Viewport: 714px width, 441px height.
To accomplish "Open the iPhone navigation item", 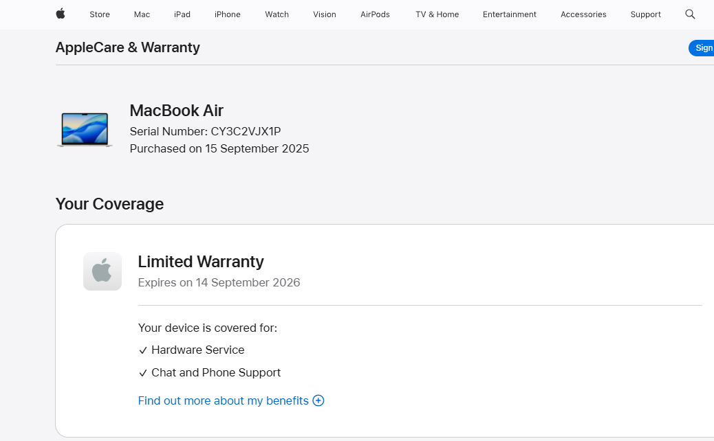I will pyautogui.click(x=228, y=14).
